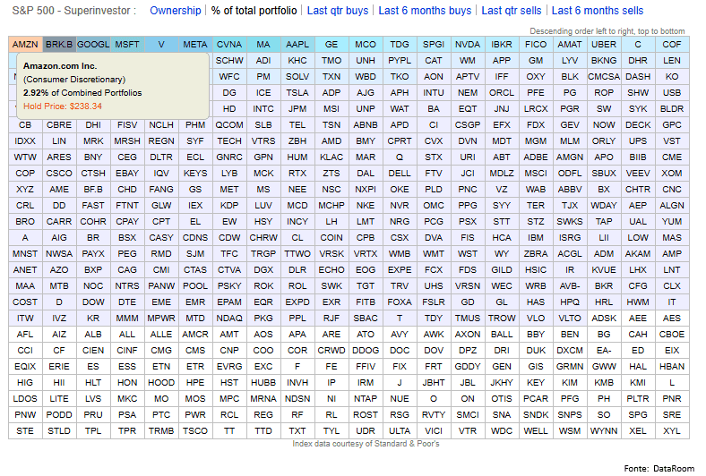706x476 pixels.
Task: Click the GDDY ticker cell
Action: pos(468,366)
